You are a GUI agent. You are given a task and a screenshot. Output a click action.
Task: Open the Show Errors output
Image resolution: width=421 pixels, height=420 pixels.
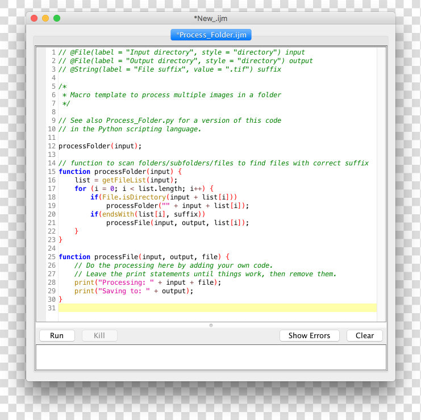tap(309, 335)
